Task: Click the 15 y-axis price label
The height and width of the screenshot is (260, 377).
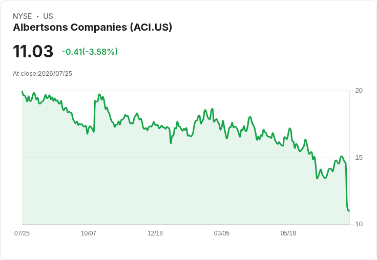Action: pos(359,158)
